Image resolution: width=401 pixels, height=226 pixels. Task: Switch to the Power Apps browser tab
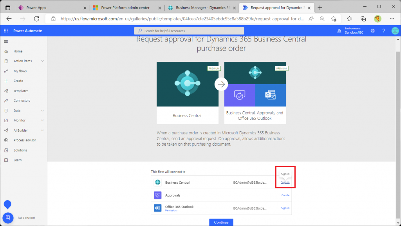(52, 8)
